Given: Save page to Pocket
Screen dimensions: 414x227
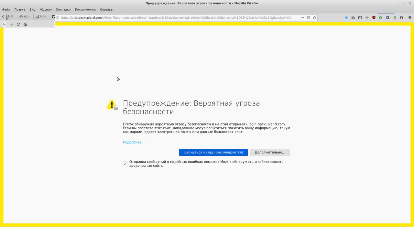Looking at the screenshot, I should tap(308, 18).
